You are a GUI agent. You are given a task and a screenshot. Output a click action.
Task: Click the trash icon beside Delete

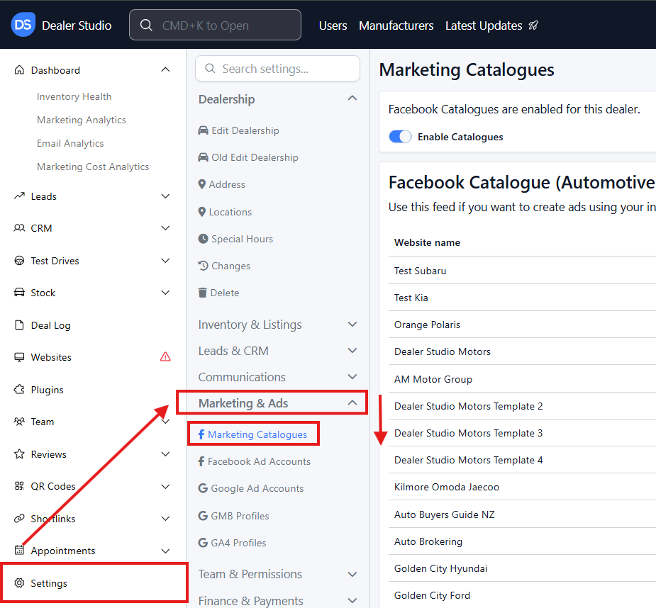pyautogui.click(x=203, y=293)
